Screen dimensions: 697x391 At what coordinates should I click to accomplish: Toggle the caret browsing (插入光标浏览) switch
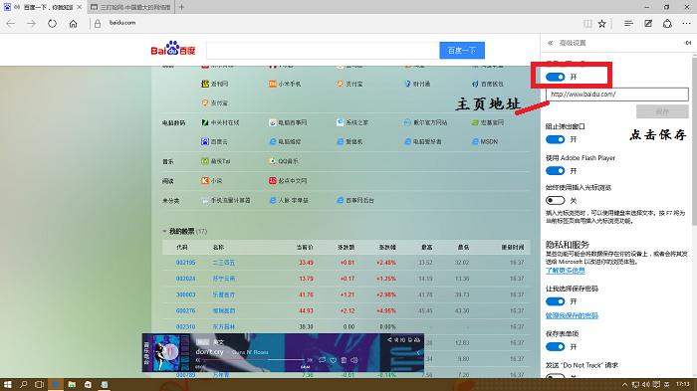tap(556, 200)
